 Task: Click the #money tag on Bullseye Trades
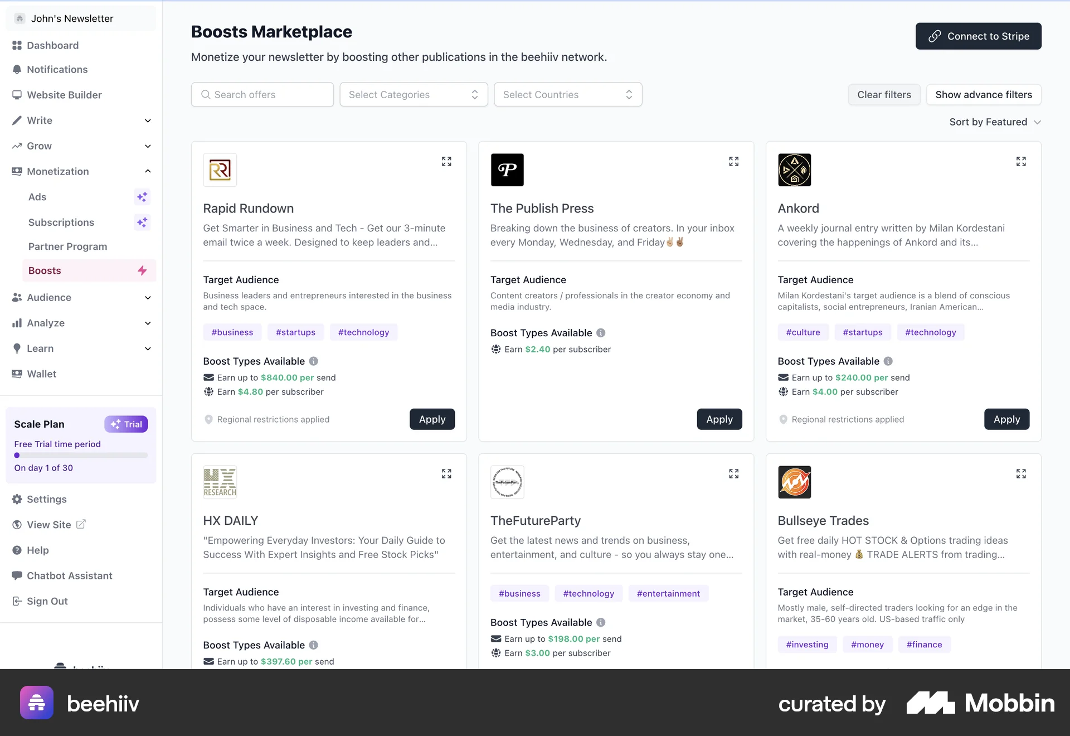(x=867, y=645)
